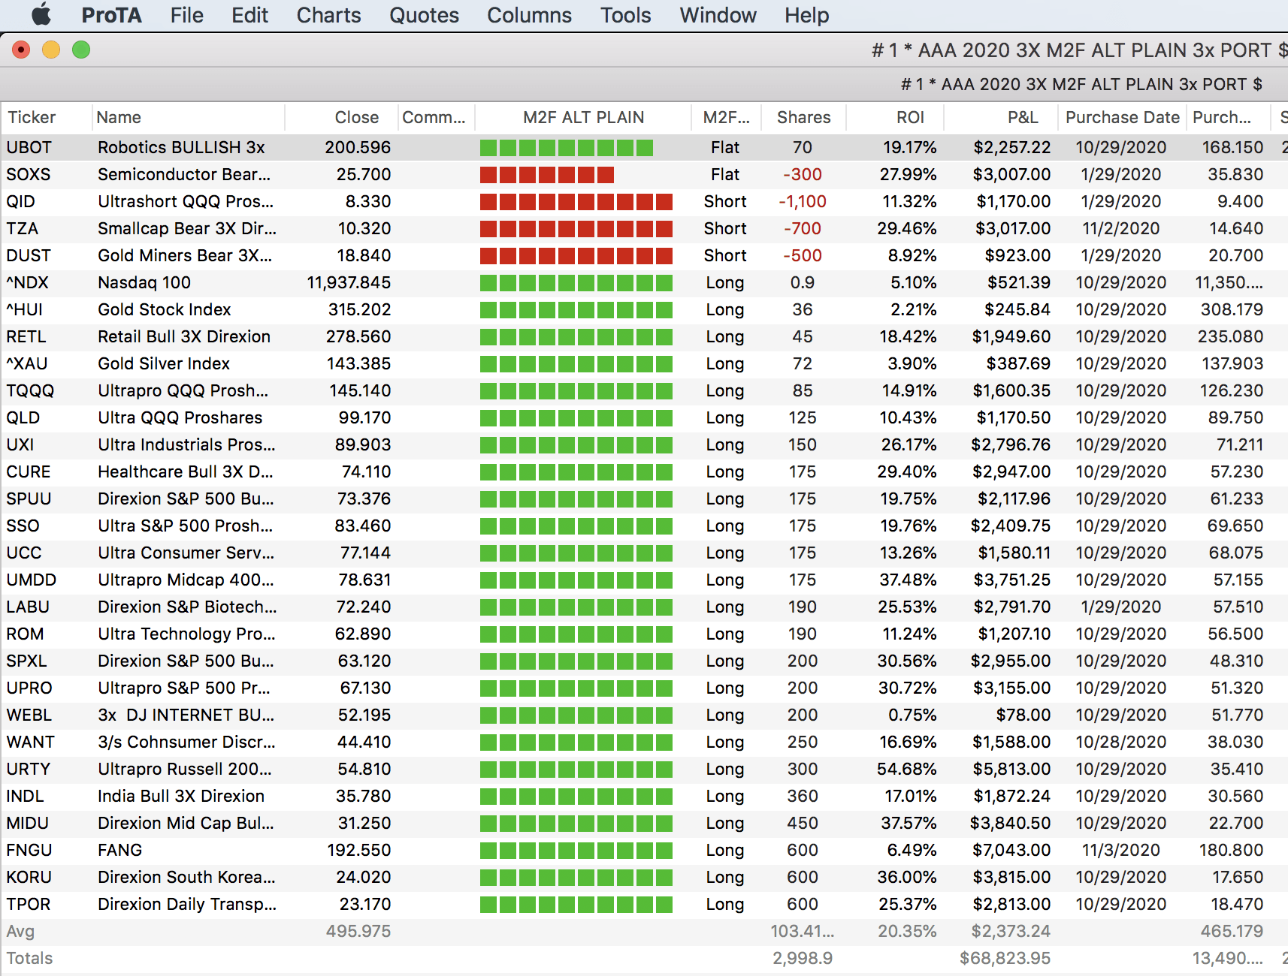Select the UXI ticker cell

pyautogui.click(x=20, y=444)
